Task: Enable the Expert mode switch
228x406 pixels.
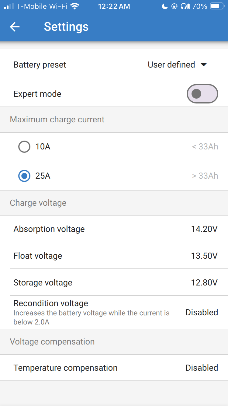Action: [x=202, y=94]
